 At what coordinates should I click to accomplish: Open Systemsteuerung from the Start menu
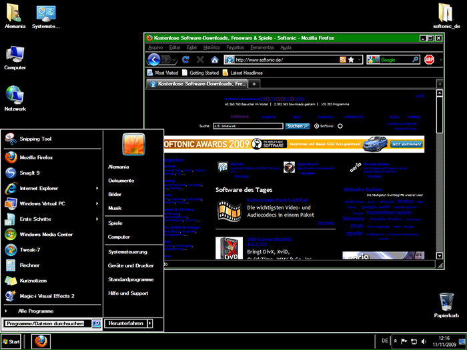pyautogui.click(x=127, y=251)
